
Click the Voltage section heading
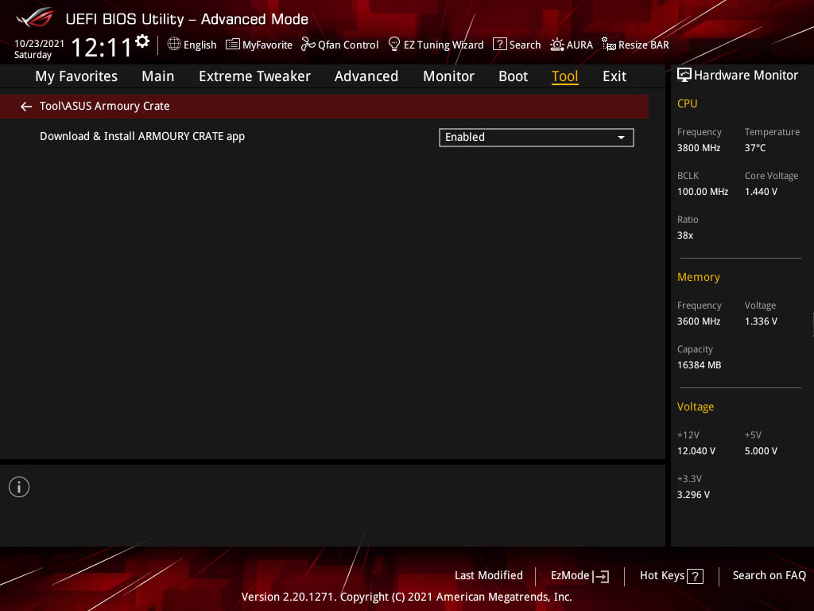(695, 407)
